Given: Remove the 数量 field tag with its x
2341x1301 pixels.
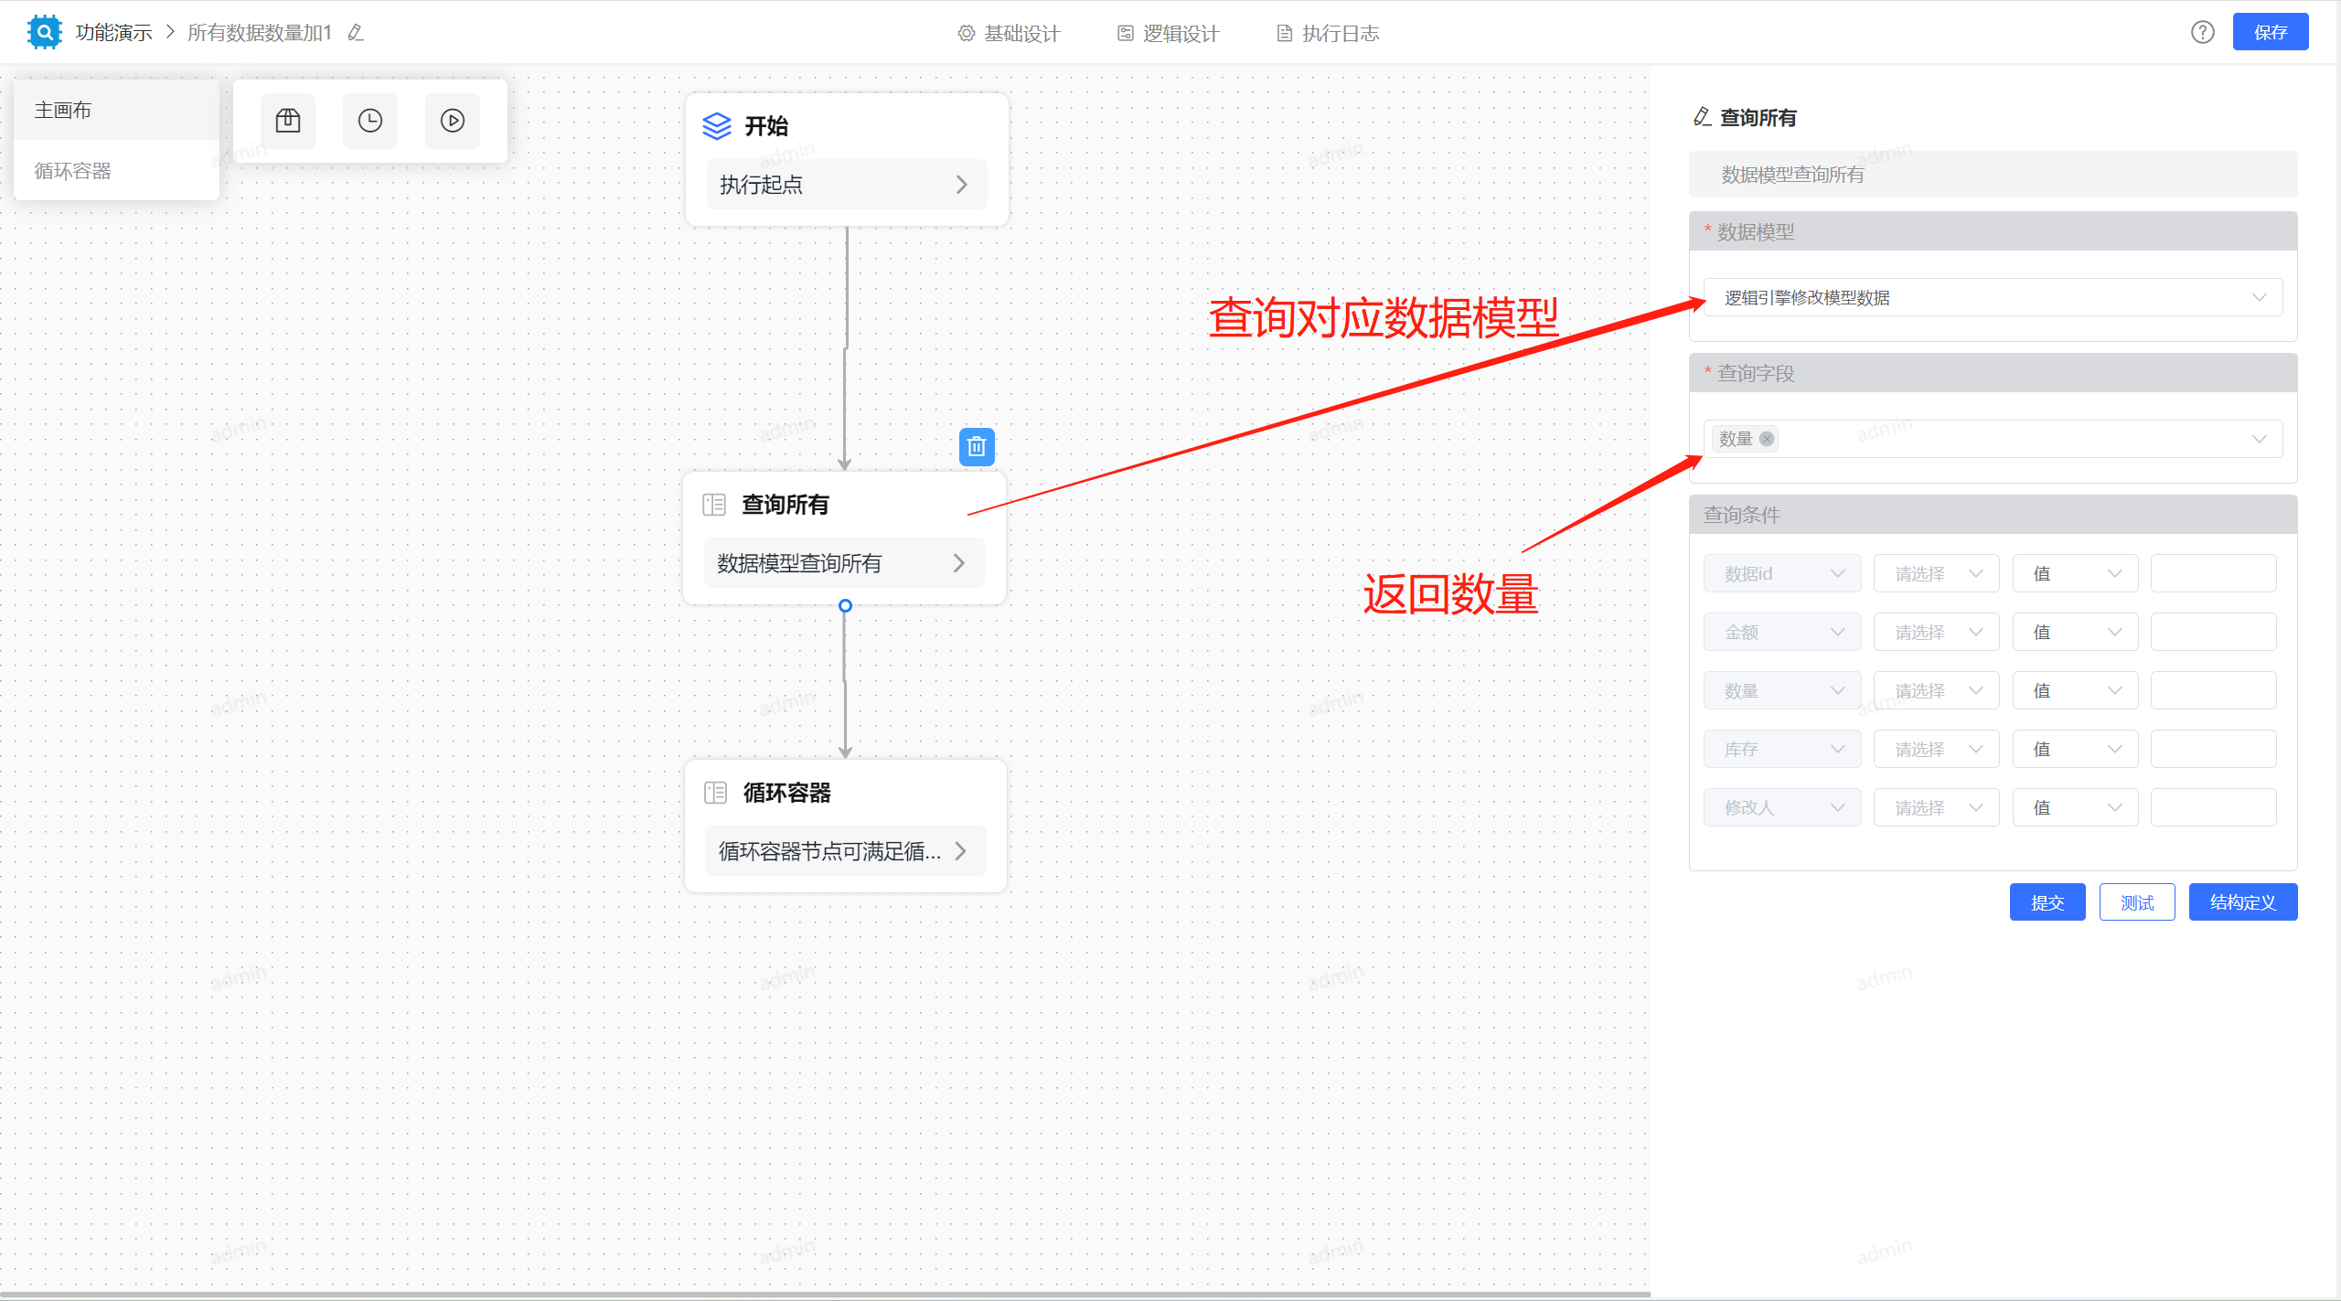Looking at the screenshot, I should (1768, 439).
